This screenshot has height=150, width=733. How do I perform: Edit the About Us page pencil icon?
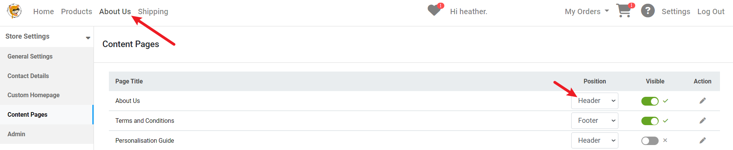tap(702, 101)
